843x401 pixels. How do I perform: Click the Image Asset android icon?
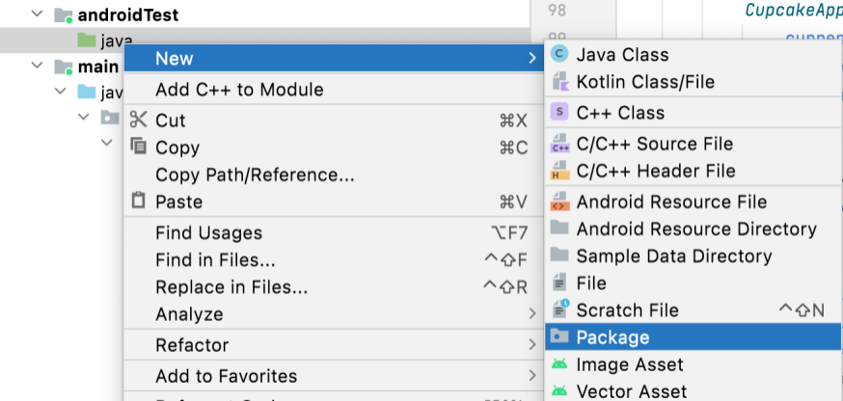click(x=559, y=364)
